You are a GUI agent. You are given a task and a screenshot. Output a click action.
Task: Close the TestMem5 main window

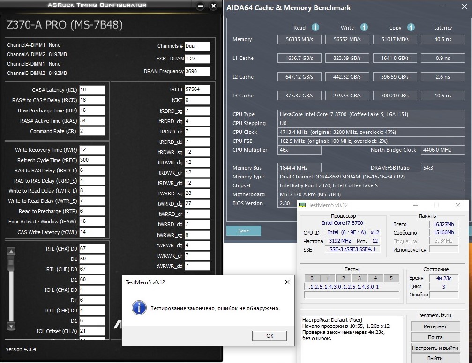(x=458, y=205)
